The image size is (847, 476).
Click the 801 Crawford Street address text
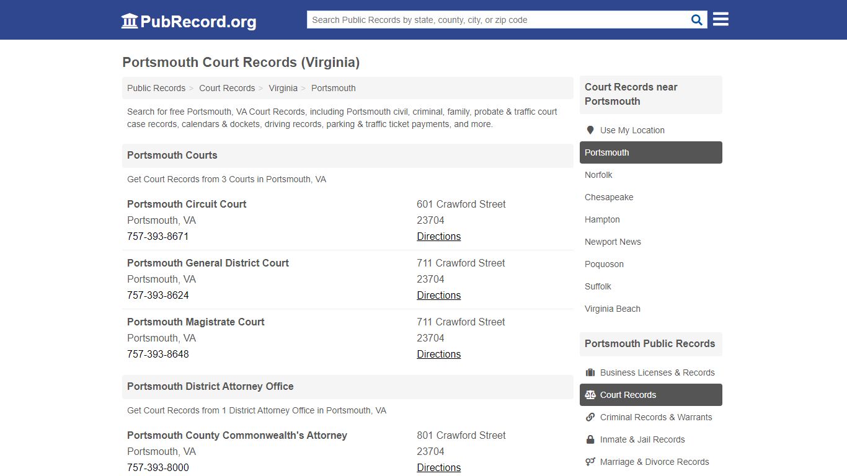(x=461, y=435)
